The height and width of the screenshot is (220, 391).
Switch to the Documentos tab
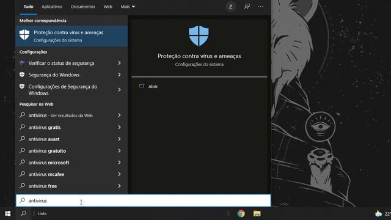83,7
